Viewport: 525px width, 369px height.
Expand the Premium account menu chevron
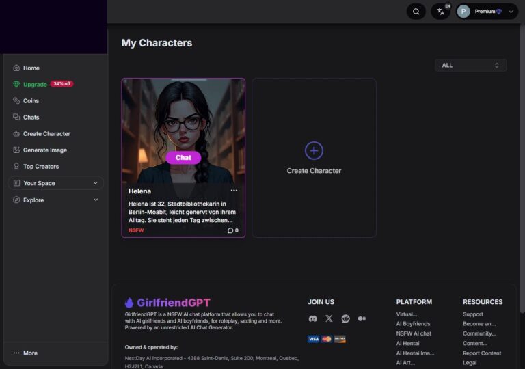(x=511, y=12)
